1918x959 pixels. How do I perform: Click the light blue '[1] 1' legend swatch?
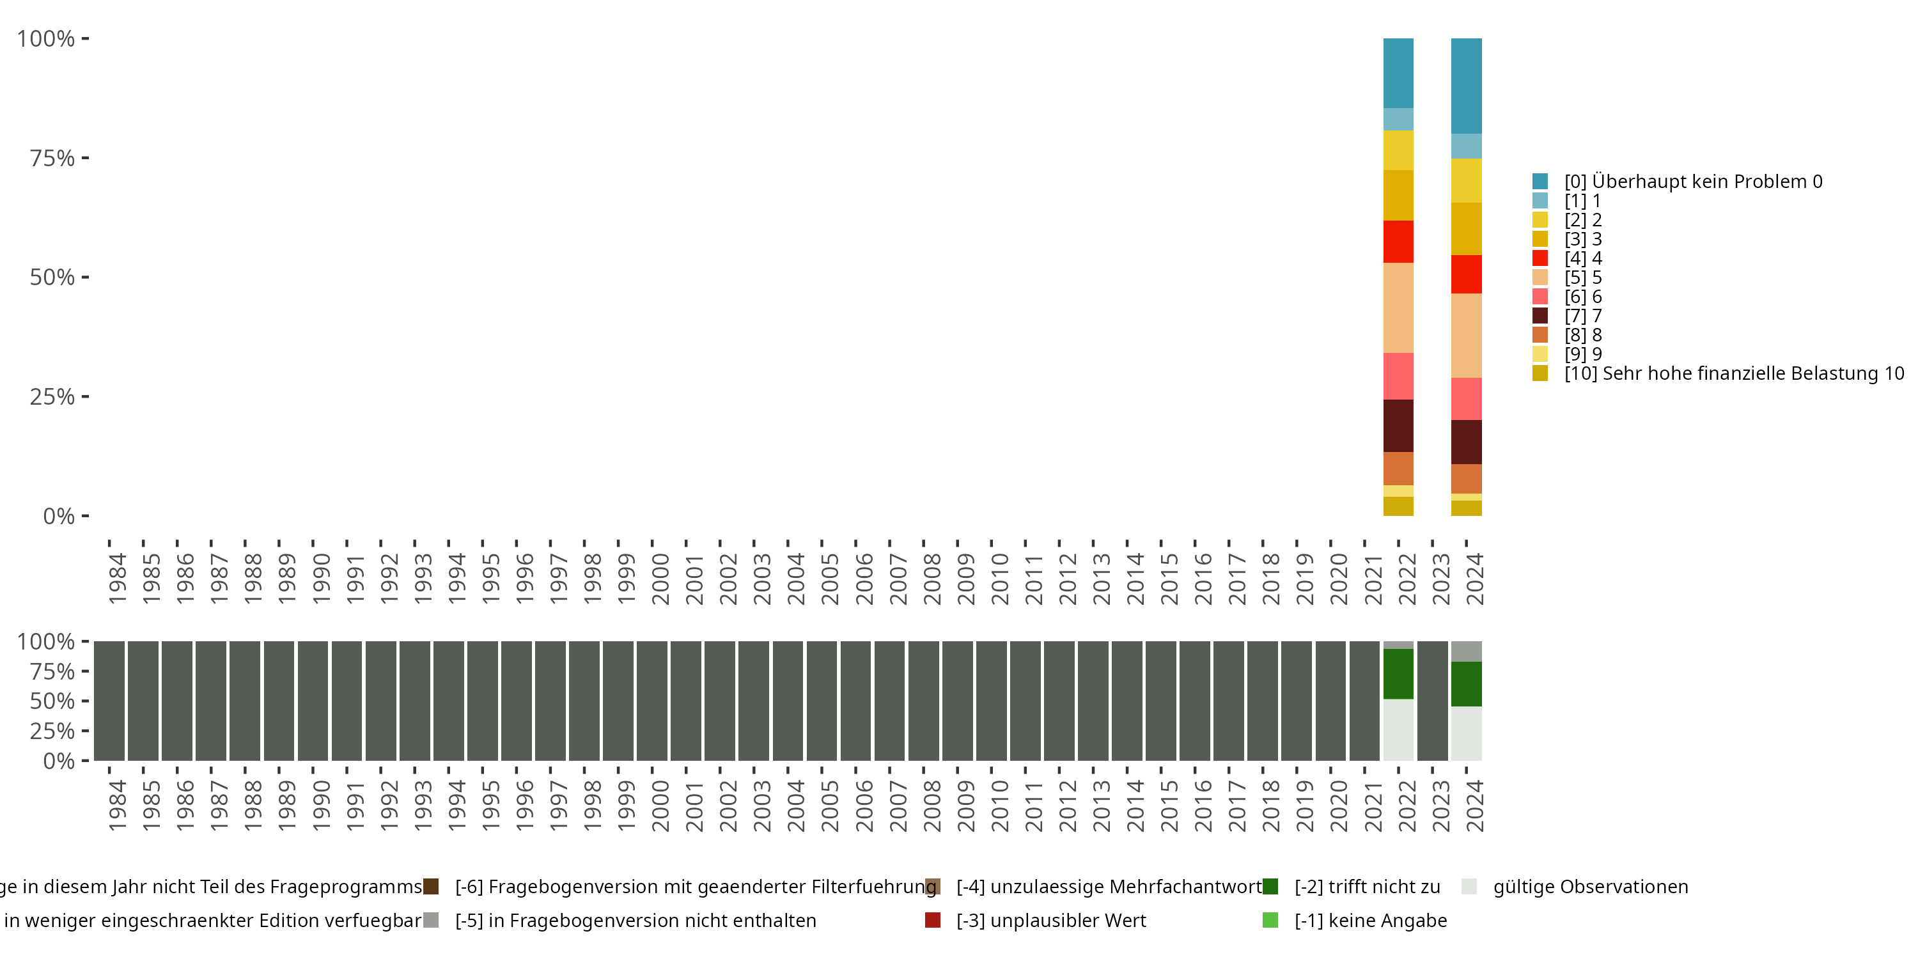1540,200
